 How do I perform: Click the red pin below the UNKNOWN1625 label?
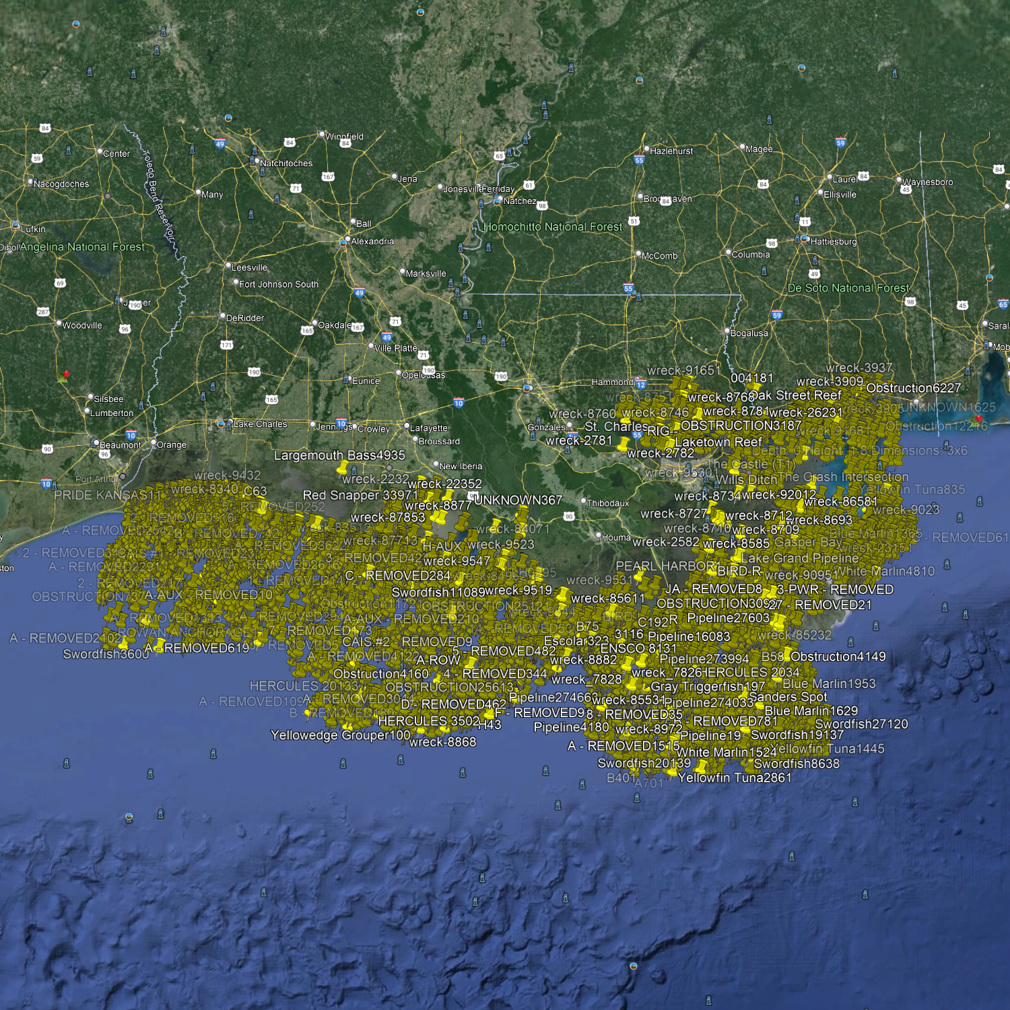click(x=979, y=419)
